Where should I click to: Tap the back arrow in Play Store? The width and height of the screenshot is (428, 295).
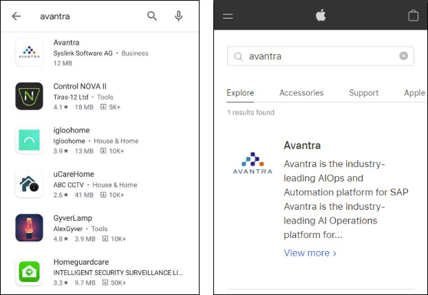(x=16, y=16)
